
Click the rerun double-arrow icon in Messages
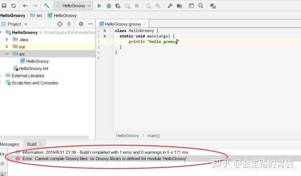2,154
